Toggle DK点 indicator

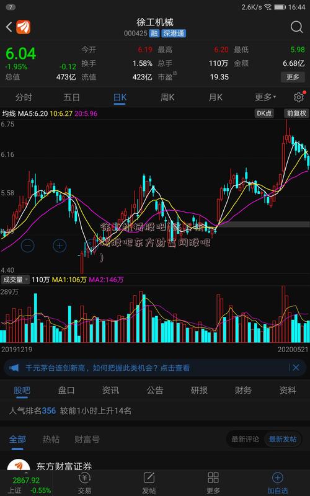point(264,113)
